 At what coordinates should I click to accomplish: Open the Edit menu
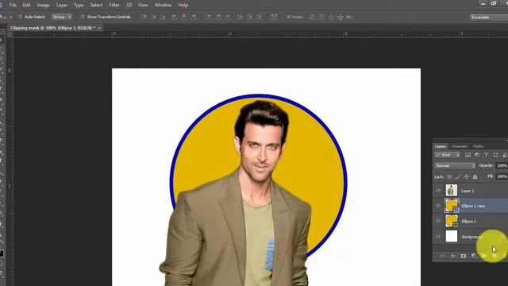coord(26,6)
